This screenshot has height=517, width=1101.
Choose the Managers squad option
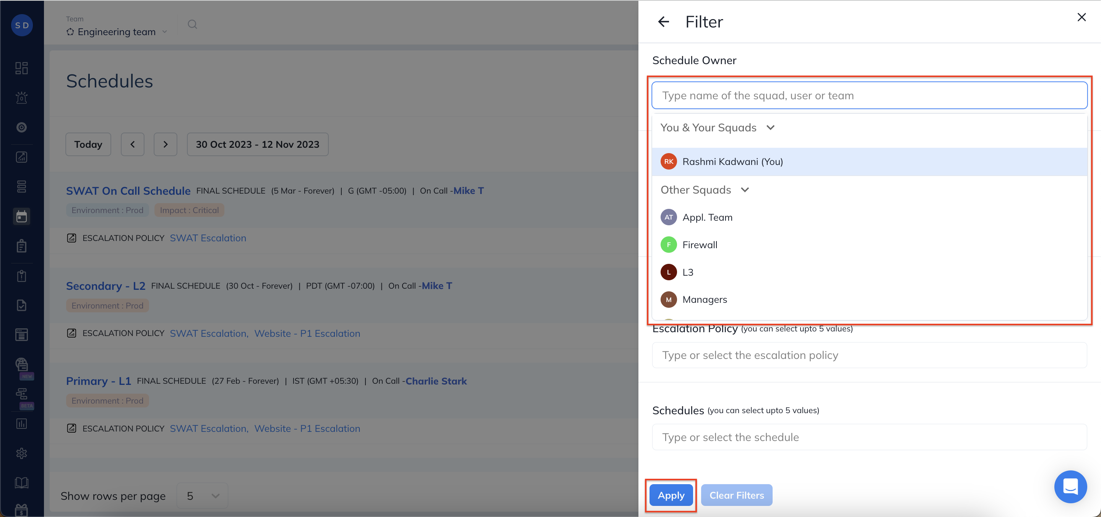(704, 300)
